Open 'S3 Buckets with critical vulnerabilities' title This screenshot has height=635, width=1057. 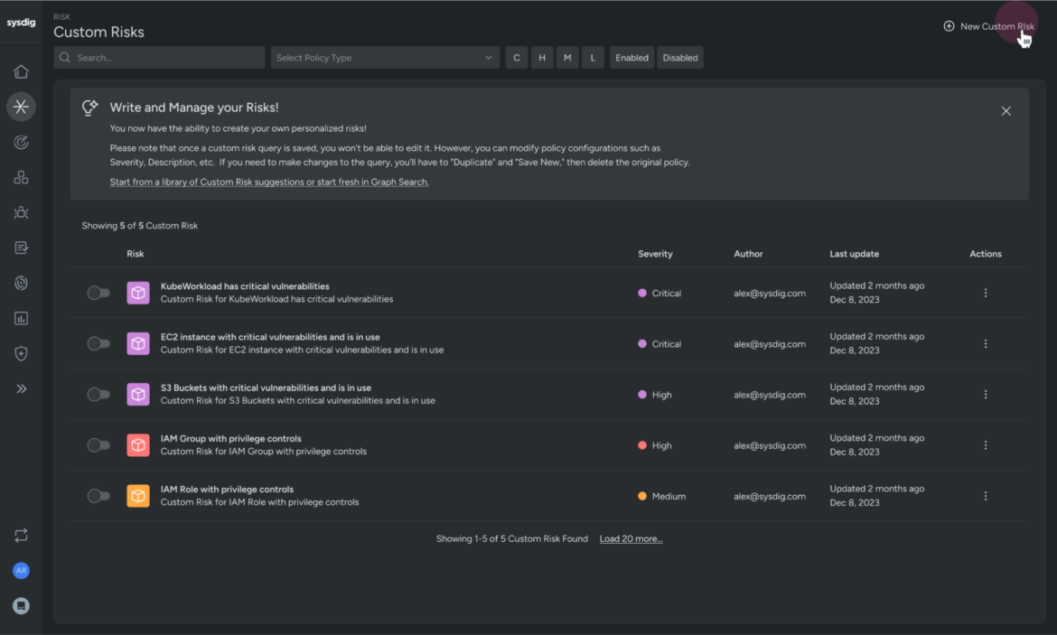[x=266, y=388]
